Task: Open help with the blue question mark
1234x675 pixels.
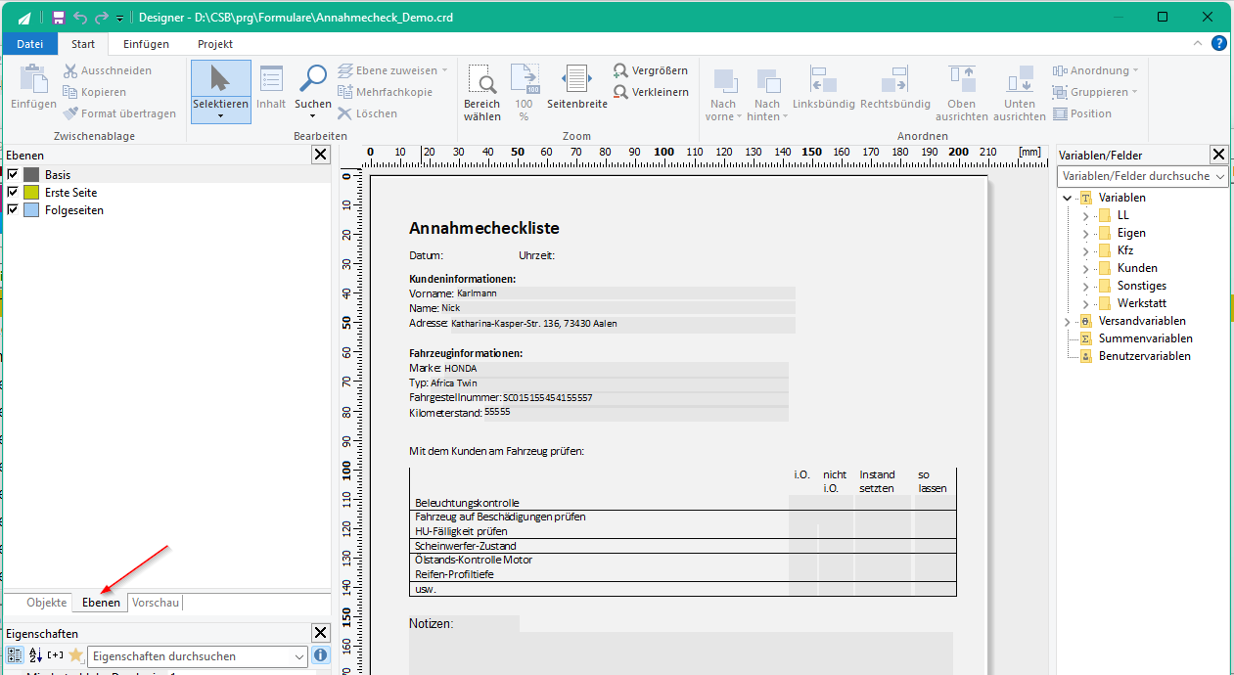Action: (1219, 43)
